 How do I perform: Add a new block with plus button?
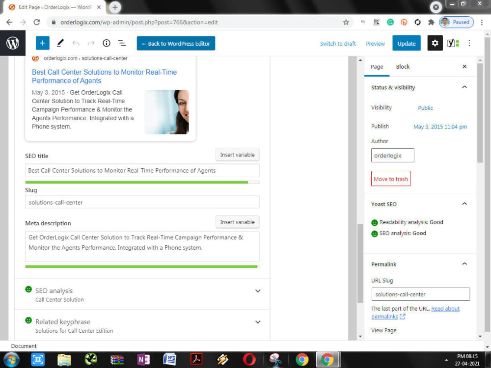(43, 43)
